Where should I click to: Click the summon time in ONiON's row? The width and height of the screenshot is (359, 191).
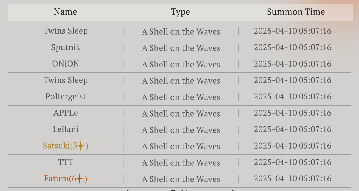click(x=293, y=64)
